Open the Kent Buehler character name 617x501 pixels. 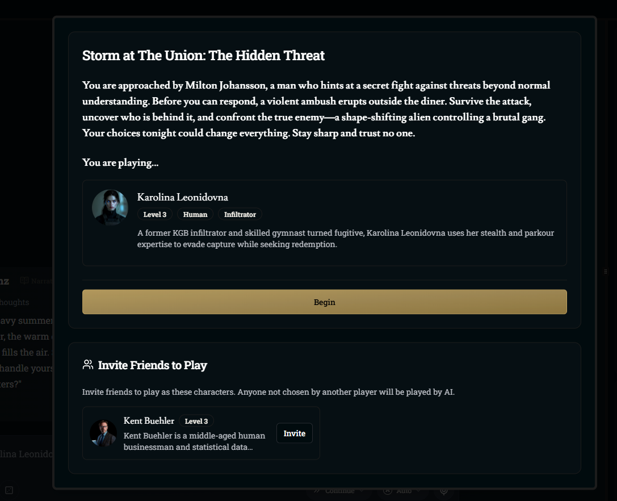click(x=149, y=421)
